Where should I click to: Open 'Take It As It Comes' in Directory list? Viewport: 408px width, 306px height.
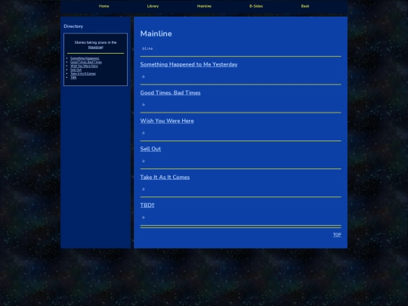pos(83,73)
